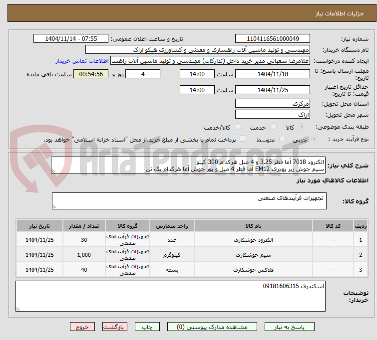Click the resize handle of description textarea
The image size is (377, 340).
click(x=53, y=171)
